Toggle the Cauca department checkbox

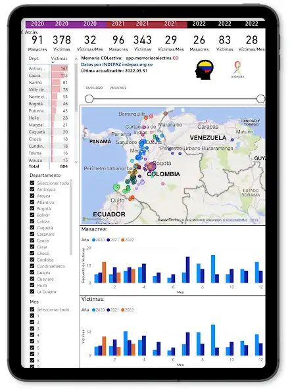pos(32,240)
